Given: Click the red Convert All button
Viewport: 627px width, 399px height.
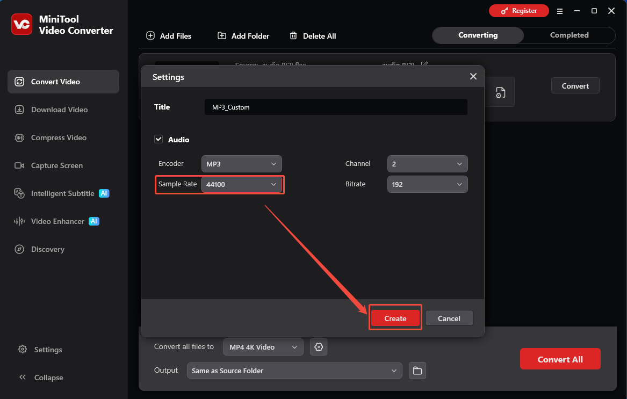Looking at the screenshot, I should (x=560, y=359).
